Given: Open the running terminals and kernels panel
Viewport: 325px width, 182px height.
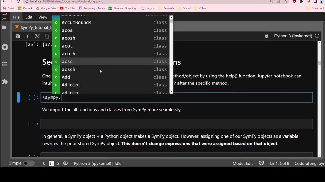Looking at the screenshot, I should click(x=5, y=47).
